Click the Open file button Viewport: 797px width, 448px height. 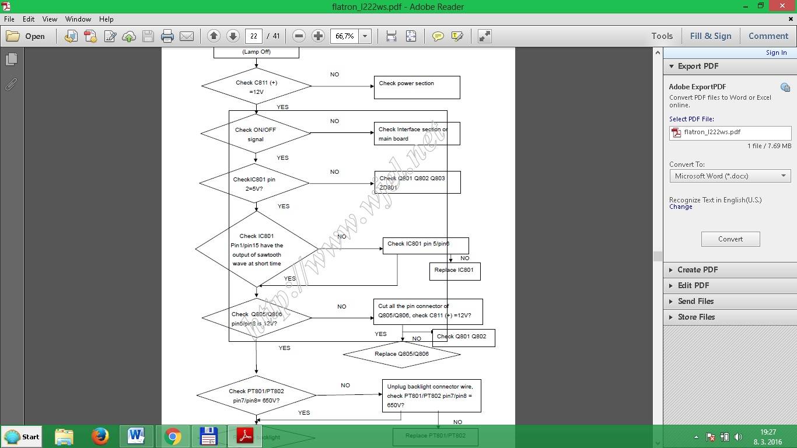point(25,36)
